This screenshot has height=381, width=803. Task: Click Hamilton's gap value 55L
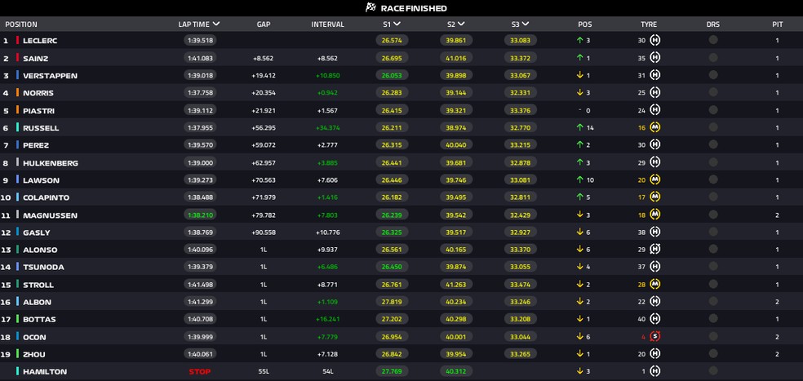click(x=264, y=371)
